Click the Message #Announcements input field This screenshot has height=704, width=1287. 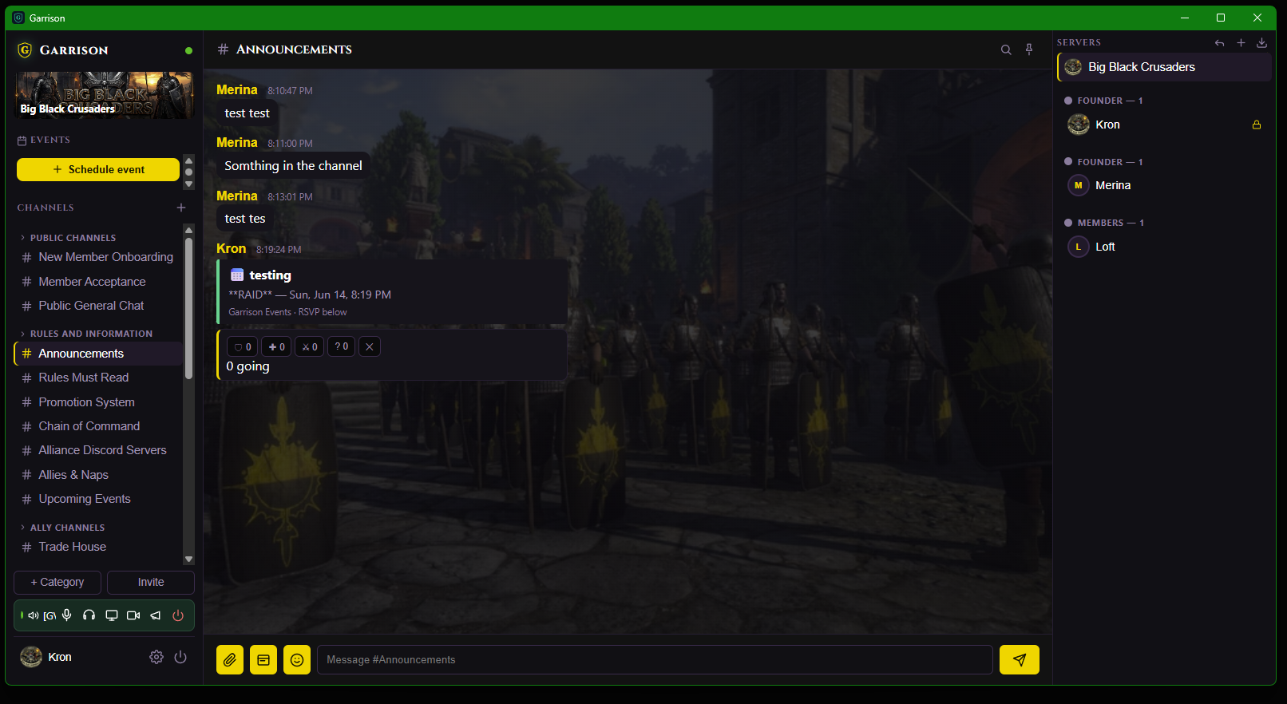[x=655, y=660]
